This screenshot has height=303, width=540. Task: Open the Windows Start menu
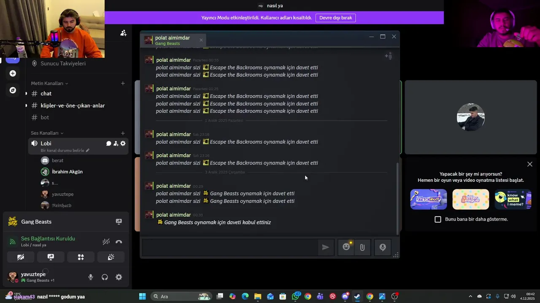143,296
